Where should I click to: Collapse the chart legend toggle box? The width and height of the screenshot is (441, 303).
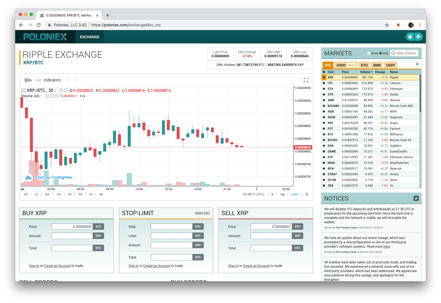tap(23, 90)
